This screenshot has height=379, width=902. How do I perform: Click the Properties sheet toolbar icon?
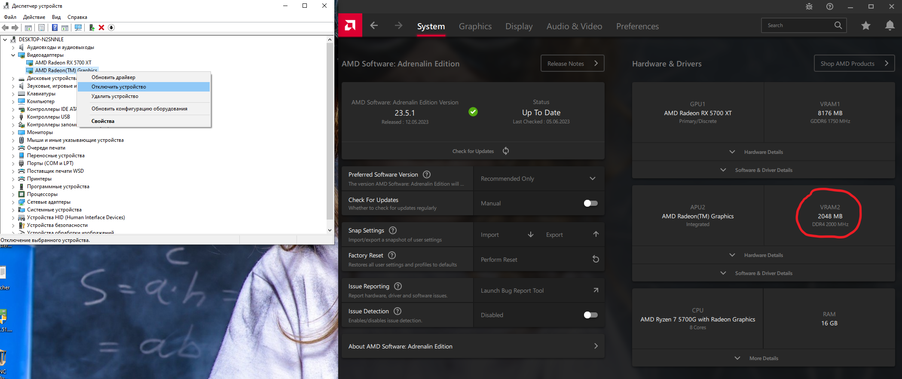41,28
